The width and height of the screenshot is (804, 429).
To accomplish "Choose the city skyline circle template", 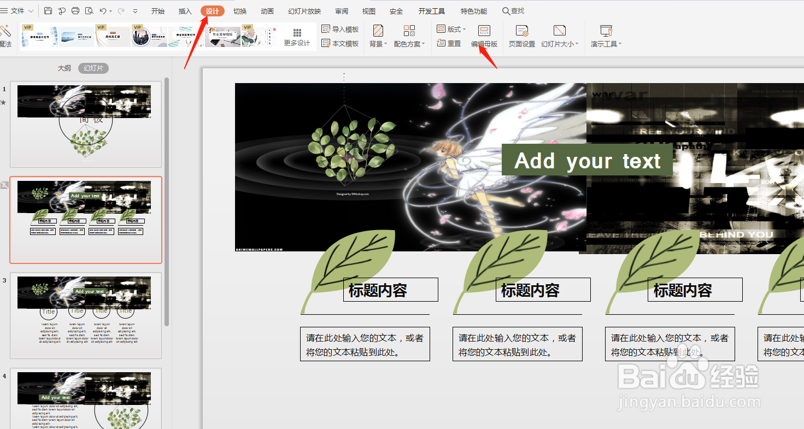I will 150,36.
